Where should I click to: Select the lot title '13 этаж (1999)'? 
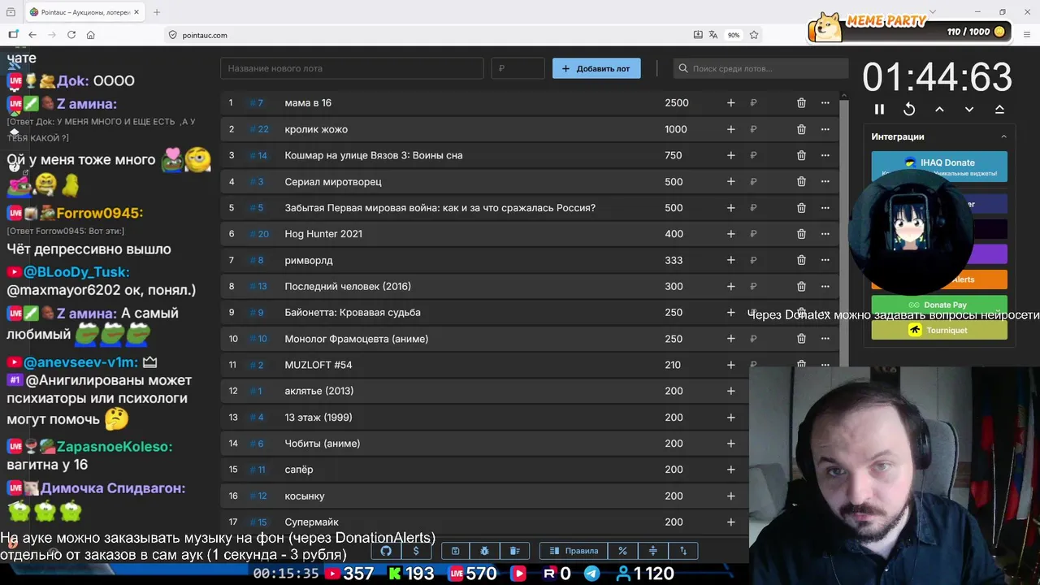[x=318, y=418]
